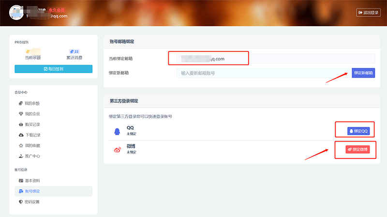Click the QQ penguin logo icon
The width and height of the screenshot is (387, 217).
(117, 130)
